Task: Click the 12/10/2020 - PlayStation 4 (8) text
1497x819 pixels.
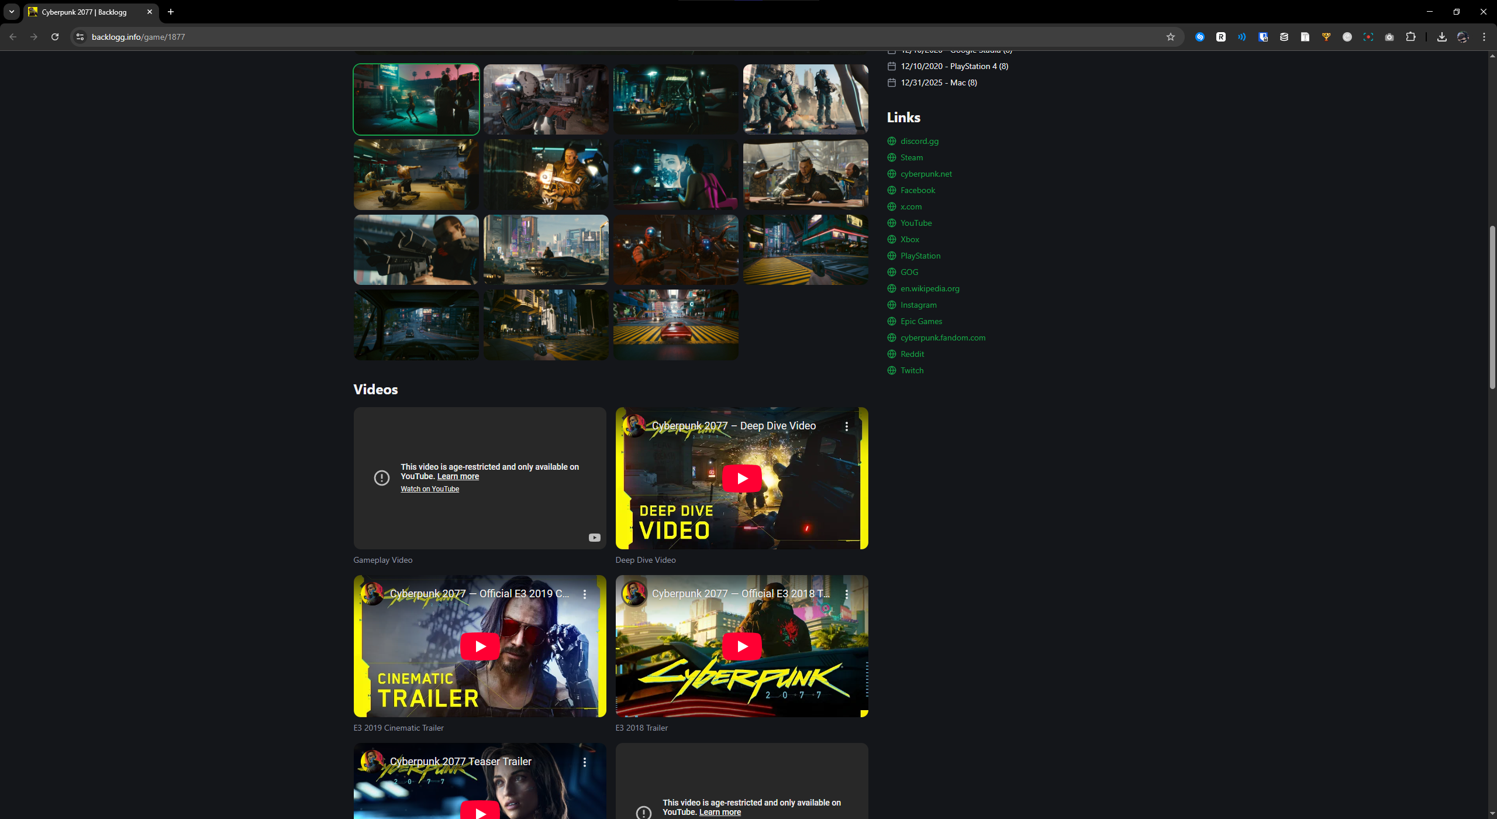Action: (955, 66)
